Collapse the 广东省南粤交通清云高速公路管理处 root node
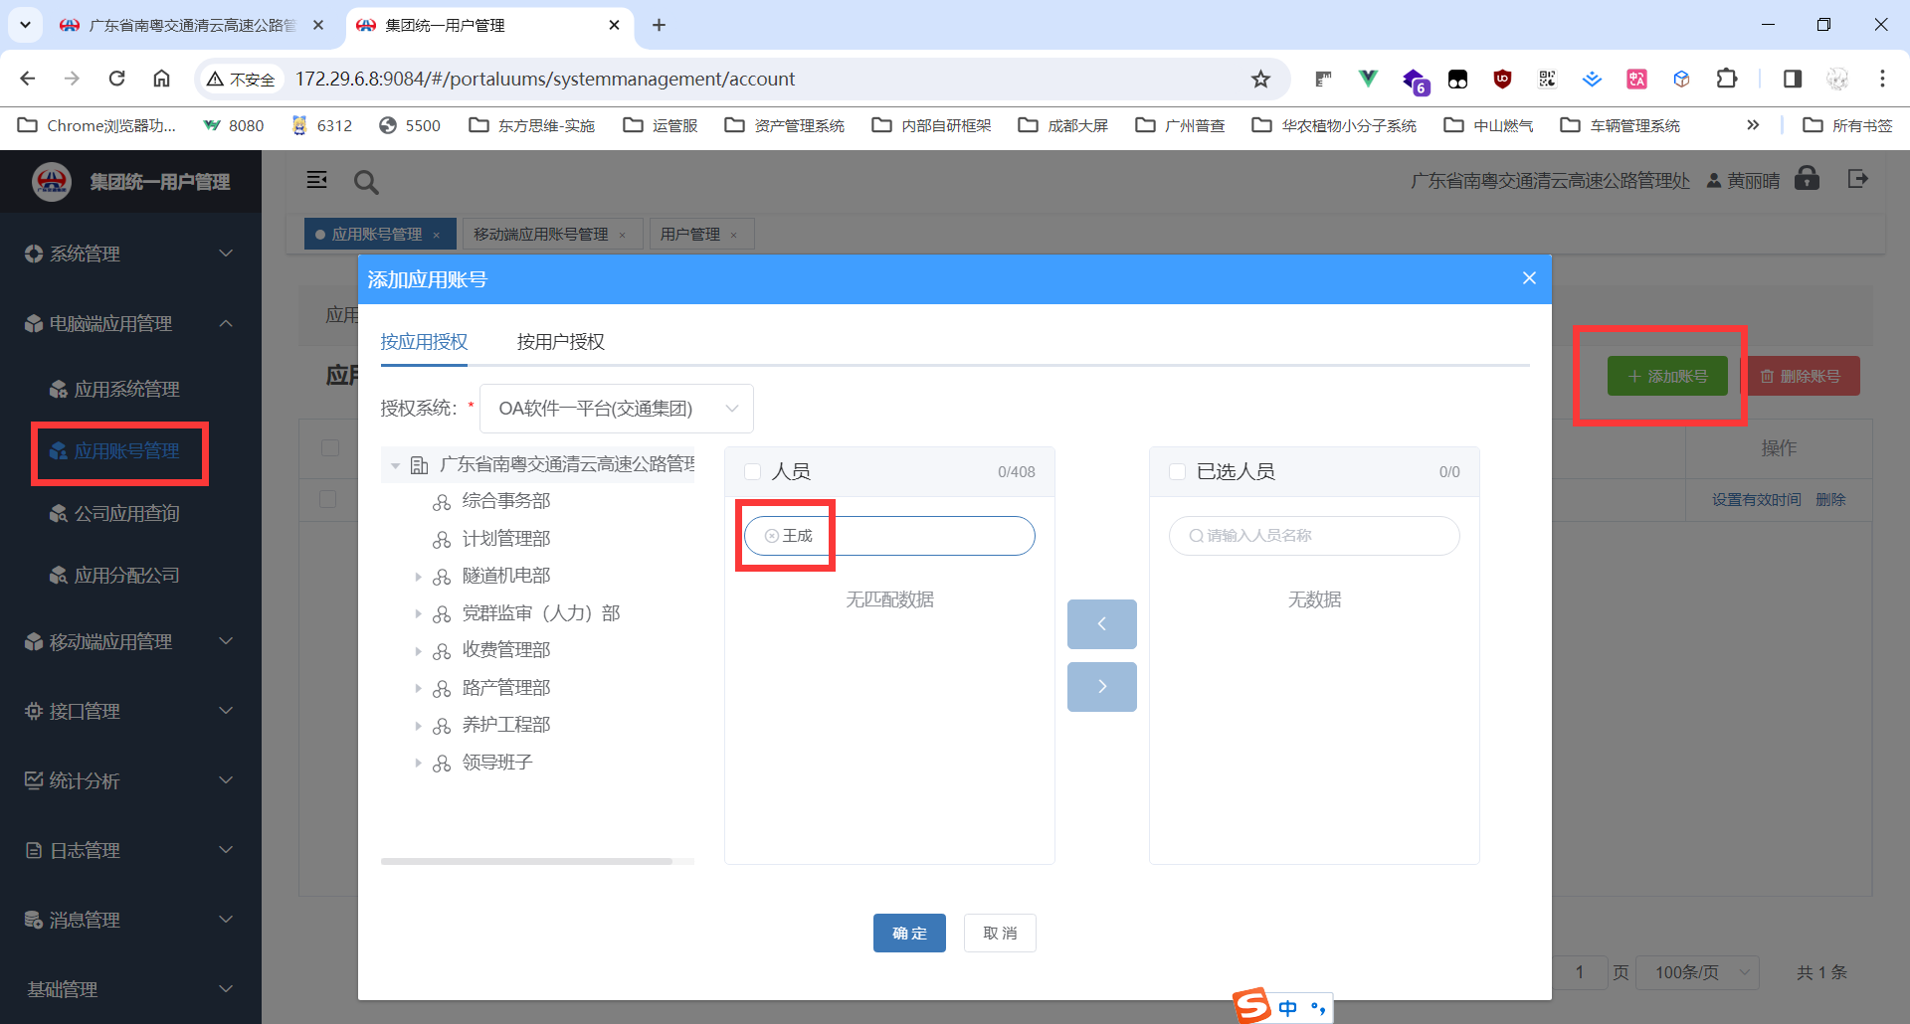The width and height of the screenshot is (1910, 1024). (395, 464)
